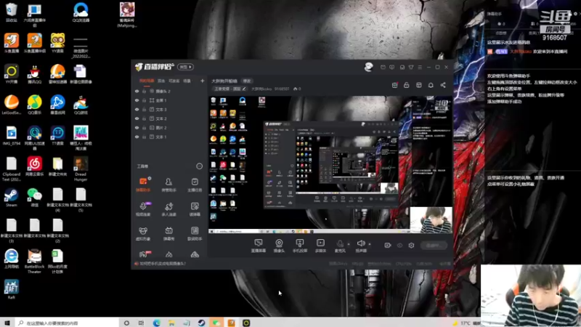This screenshot has width=581, height=327.
Task: Toggle lock on 全屏 1 layer
Action: tap(144, 100)
